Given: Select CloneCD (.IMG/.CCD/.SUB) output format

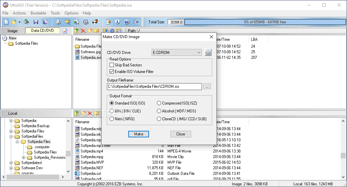Looking at the screenshot, I should click(x=159, y=119).
